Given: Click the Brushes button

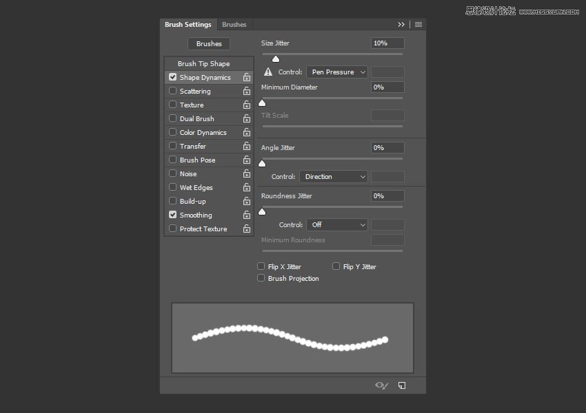Looking at the screenshot, I should click(x=209, y=44).
